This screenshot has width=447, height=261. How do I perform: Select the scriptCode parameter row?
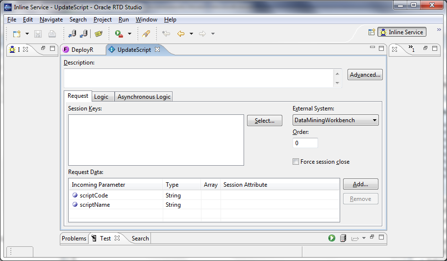click(204, 196)
